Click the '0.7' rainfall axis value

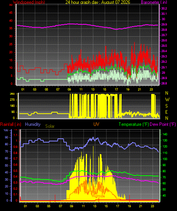16,159
